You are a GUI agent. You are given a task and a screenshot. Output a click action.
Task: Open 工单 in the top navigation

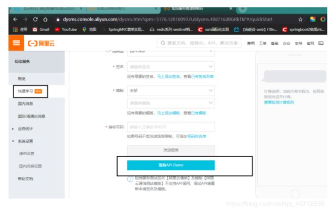tap(263, 43)
